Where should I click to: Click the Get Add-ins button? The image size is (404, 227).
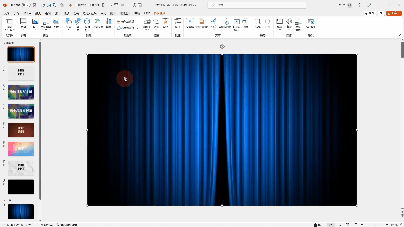pos(126,21)
